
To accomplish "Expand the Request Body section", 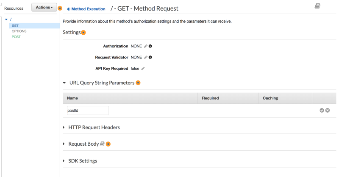I will tap(64, 144).
